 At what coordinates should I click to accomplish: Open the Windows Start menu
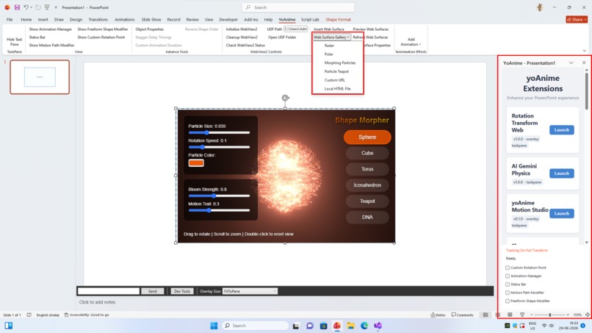pos(214,326)
